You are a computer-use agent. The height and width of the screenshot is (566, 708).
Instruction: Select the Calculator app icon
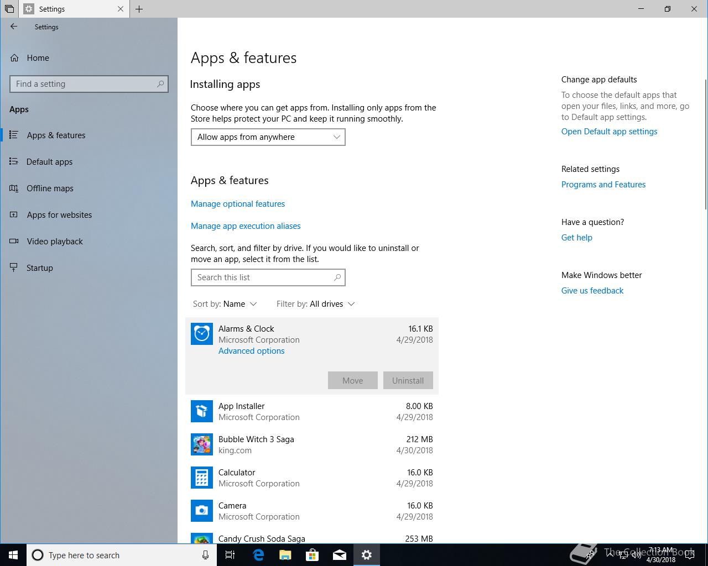click(202, 478)
